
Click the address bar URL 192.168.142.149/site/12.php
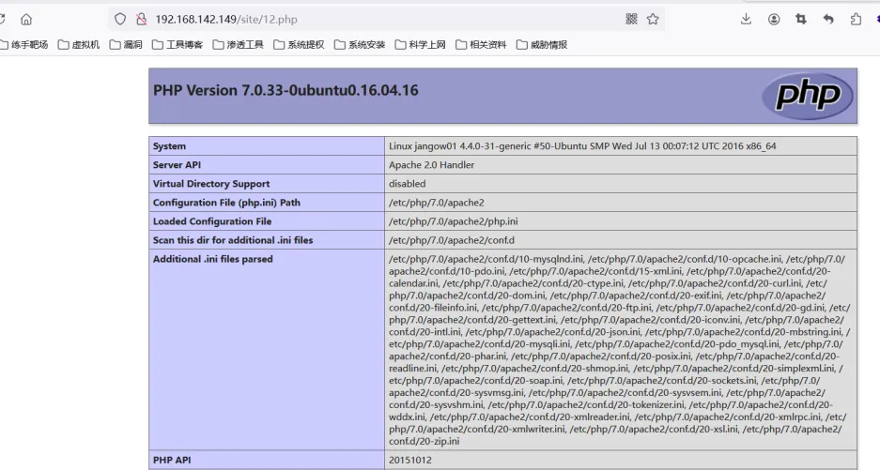[226, 20]
